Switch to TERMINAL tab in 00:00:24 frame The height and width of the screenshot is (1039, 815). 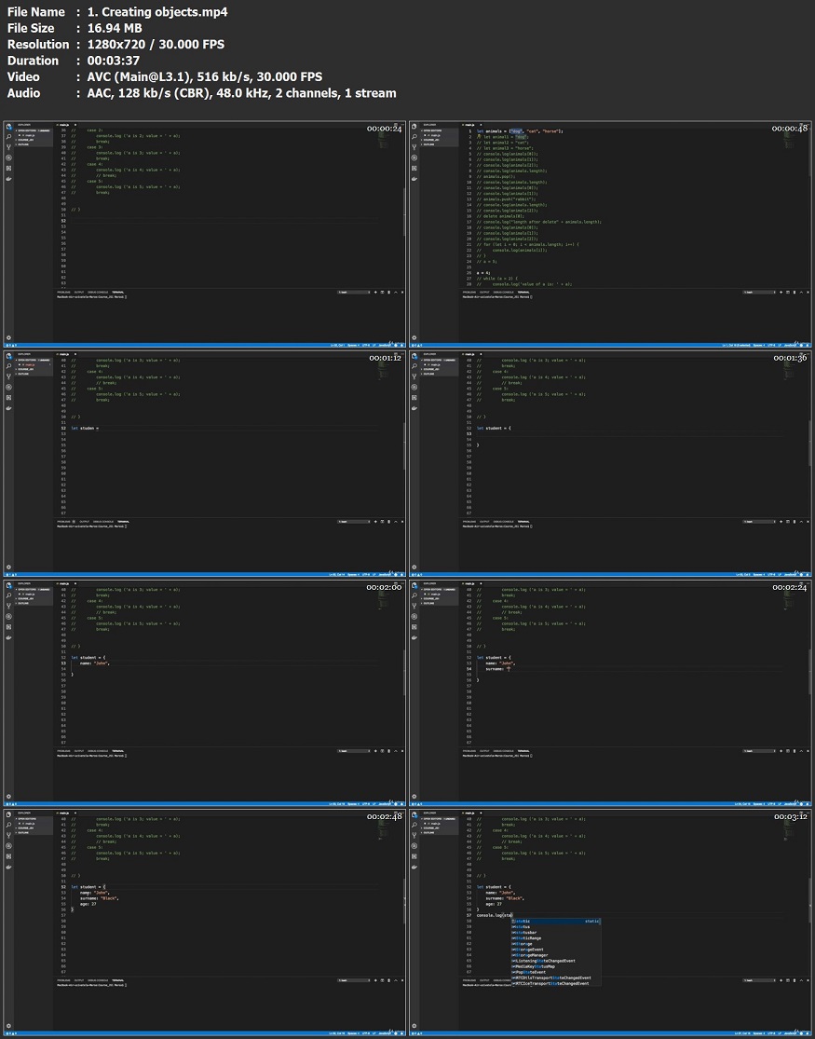click(118, 293)
